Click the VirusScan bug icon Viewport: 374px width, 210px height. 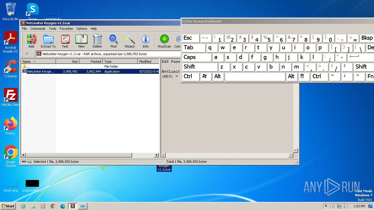pyautogui.click(x=164, y=41)
